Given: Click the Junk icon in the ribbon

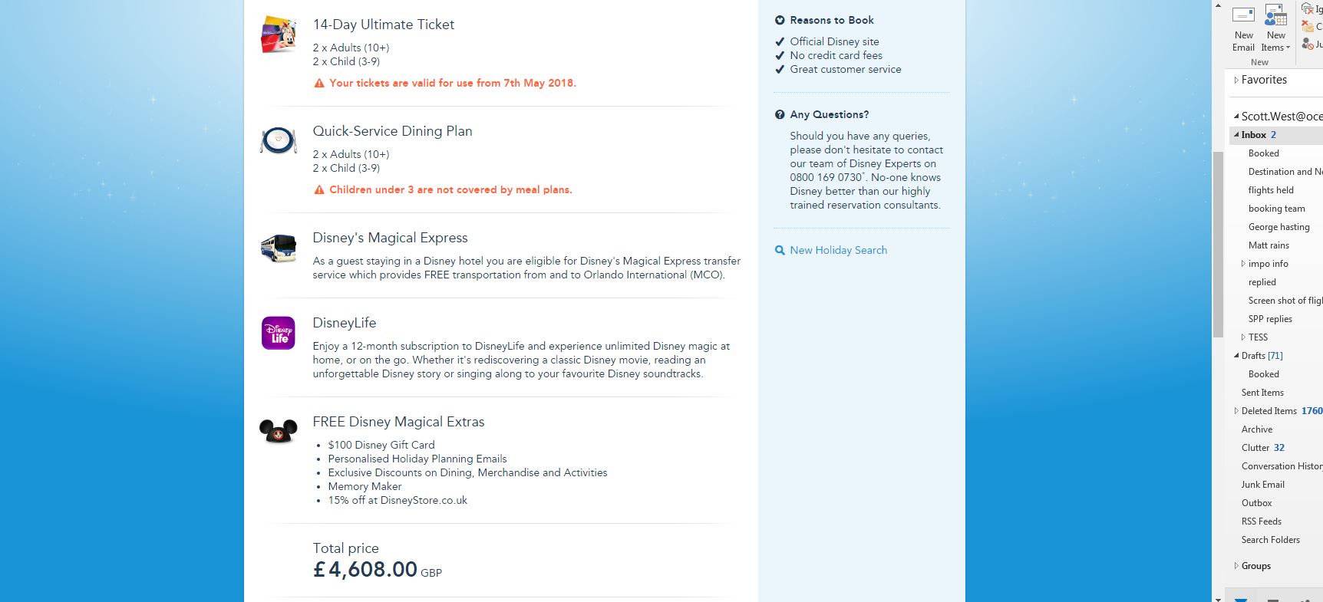Looking at the screenshot, I should 1308,44.
